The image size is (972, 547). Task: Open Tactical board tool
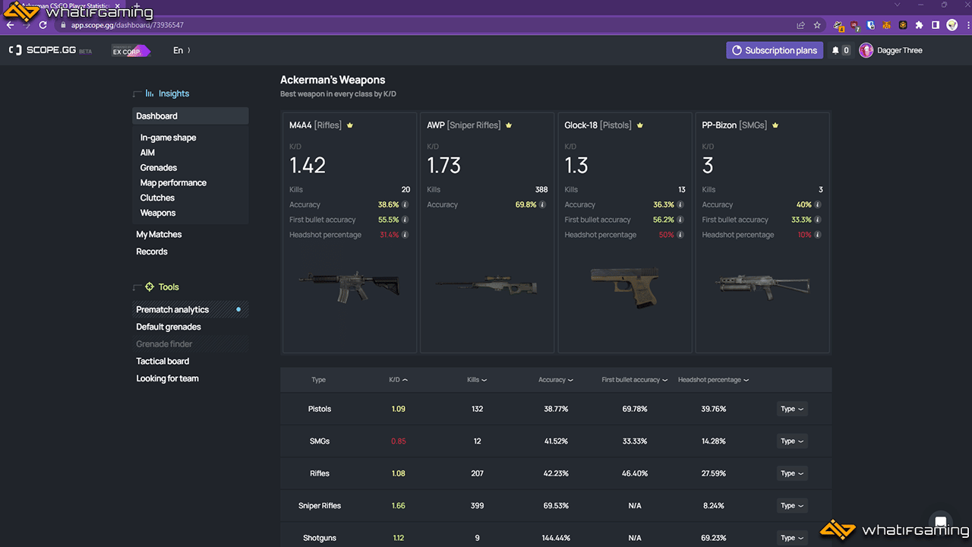163,362
